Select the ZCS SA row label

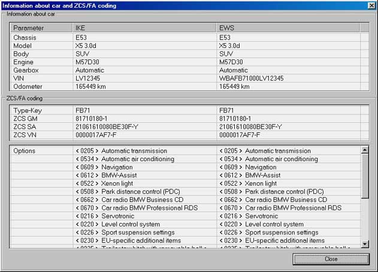coord(26,127)
